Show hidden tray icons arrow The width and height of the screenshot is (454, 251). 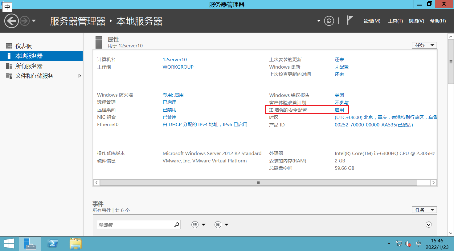tap(389, 244)
